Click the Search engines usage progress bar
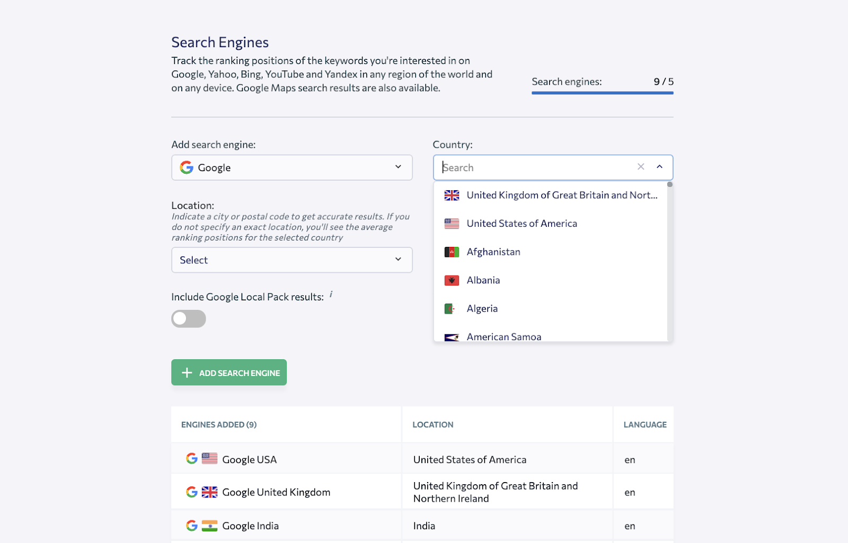The image size is (848, 543). tap(602, 93)
